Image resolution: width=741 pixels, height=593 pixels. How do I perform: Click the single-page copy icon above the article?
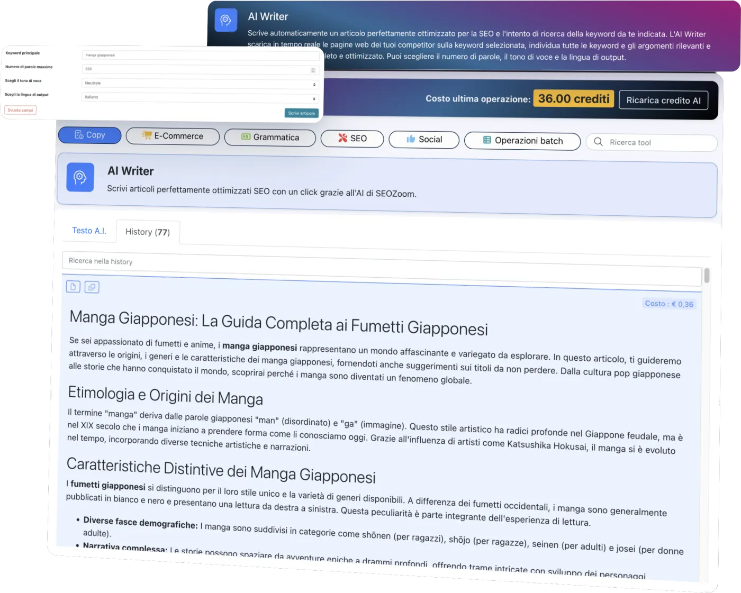(73, 287)
